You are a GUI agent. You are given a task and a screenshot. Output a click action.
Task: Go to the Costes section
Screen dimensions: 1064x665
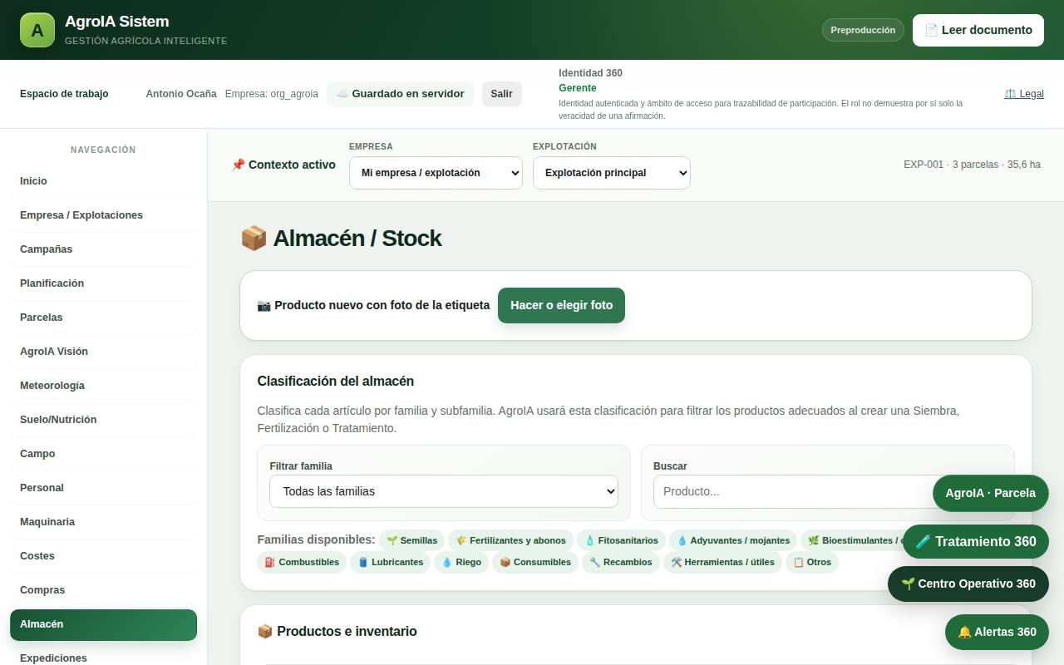point(103,556)
